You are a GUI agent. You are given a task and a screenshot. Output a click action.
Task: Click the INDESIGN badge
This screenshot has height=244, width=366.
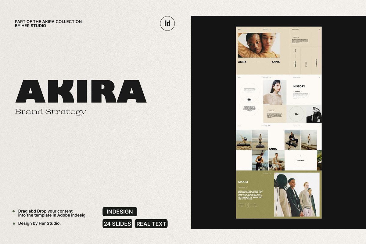coord(120,212)
